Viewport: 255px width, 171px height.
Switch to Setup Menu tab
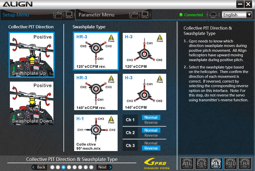tap(16, 15)
